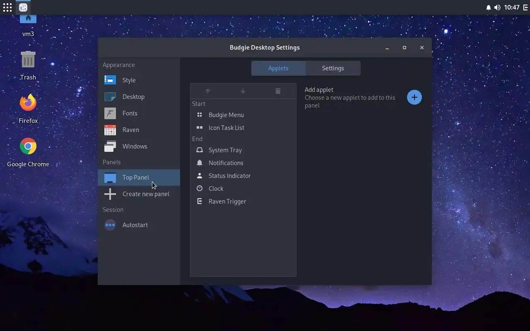Click the volume speaker icon in the top panel
530x331 pixels.
(x=497, y=7)
